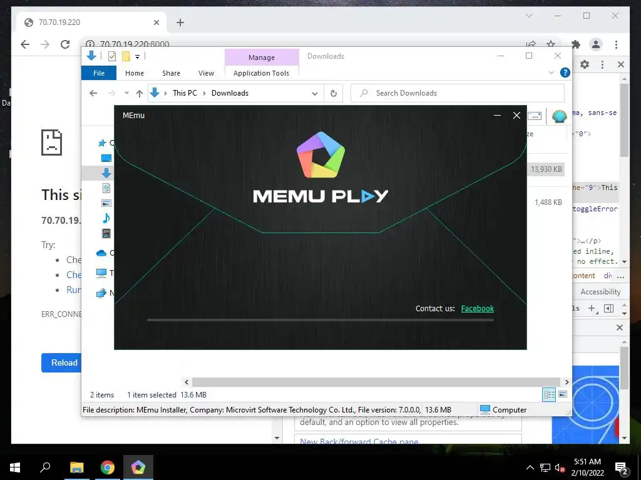Viewport: 641px width, 480px height.
Task: Select OneDrive in the navigation pane
Action: tap(101, 253)
